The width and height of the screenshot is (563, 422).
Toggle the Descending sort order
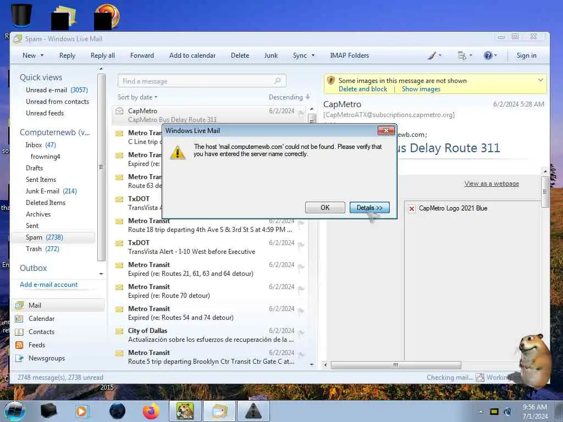point(289,97)
